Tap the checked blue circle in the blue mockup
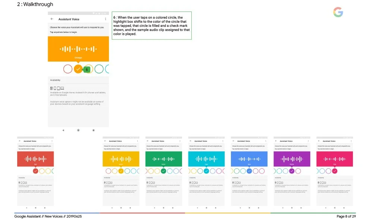Screen dimensions: 373x219 (x=249, y=171)
